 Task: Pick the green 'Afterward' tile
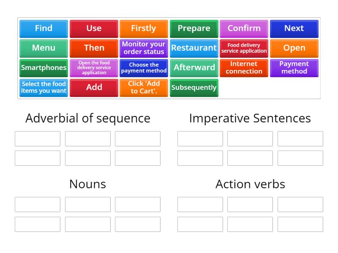(x=194, y=67)
